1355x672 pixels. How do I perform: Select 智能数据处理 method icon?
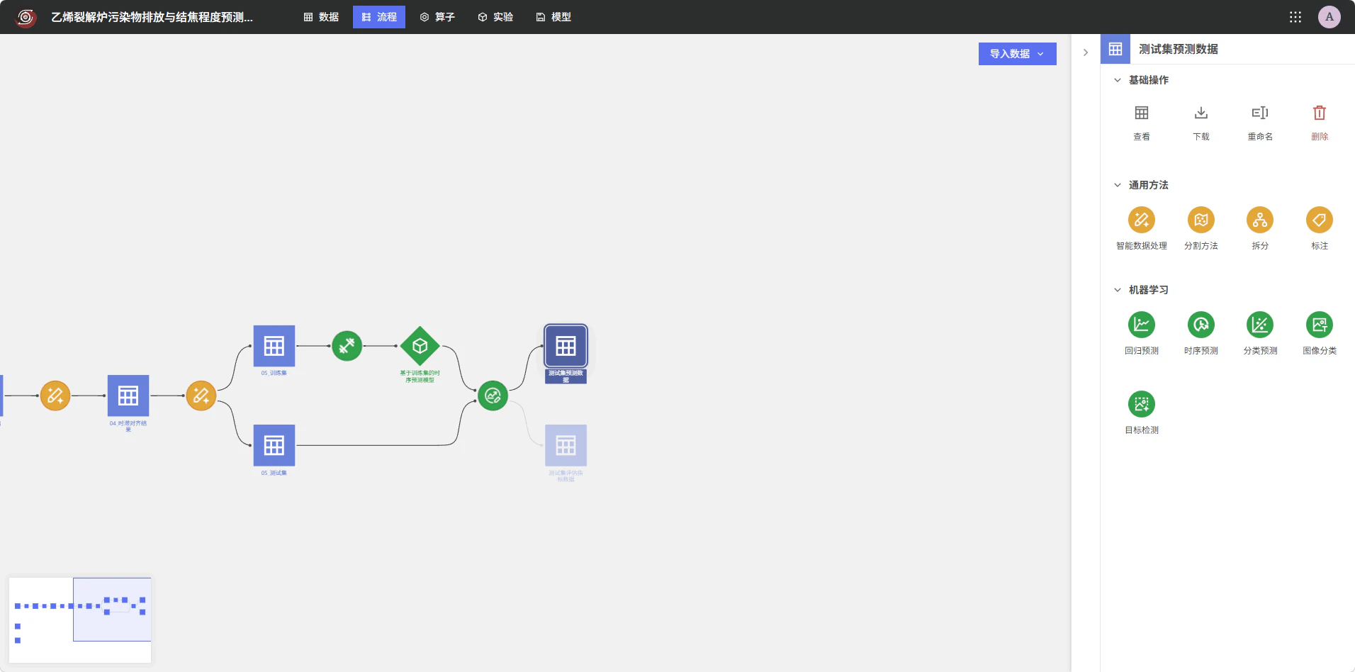1141,220
